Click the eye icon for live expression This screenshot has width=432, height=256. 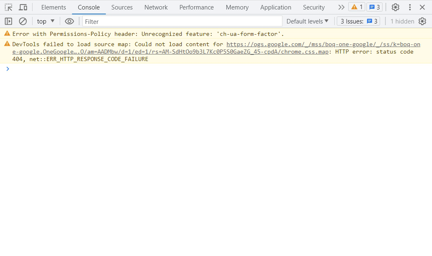pyautogui.click(x=69, y=21)
